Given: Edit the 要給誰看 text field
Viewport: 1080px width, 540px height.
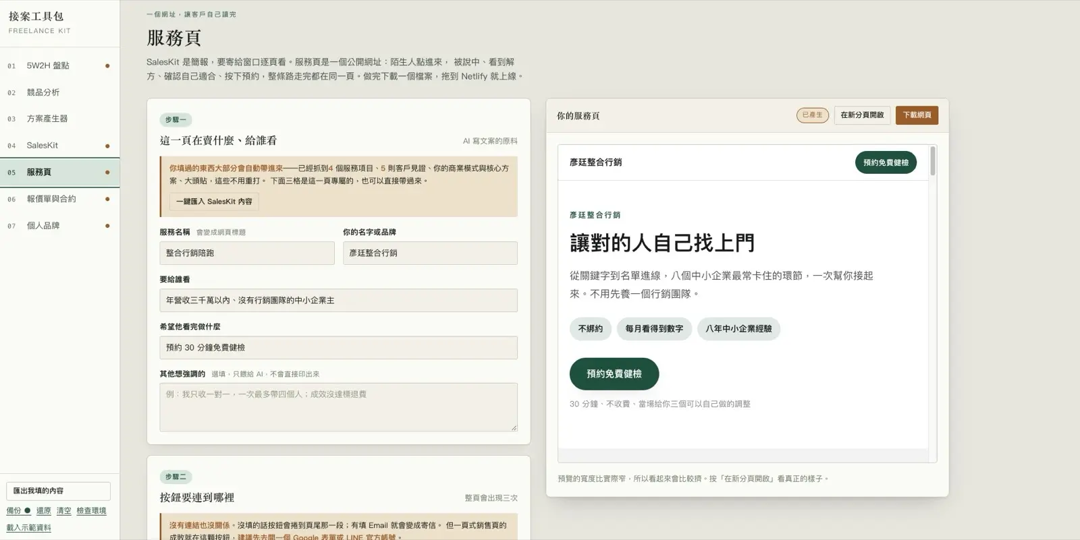Looking at the screenshot, I should (338, 300).
